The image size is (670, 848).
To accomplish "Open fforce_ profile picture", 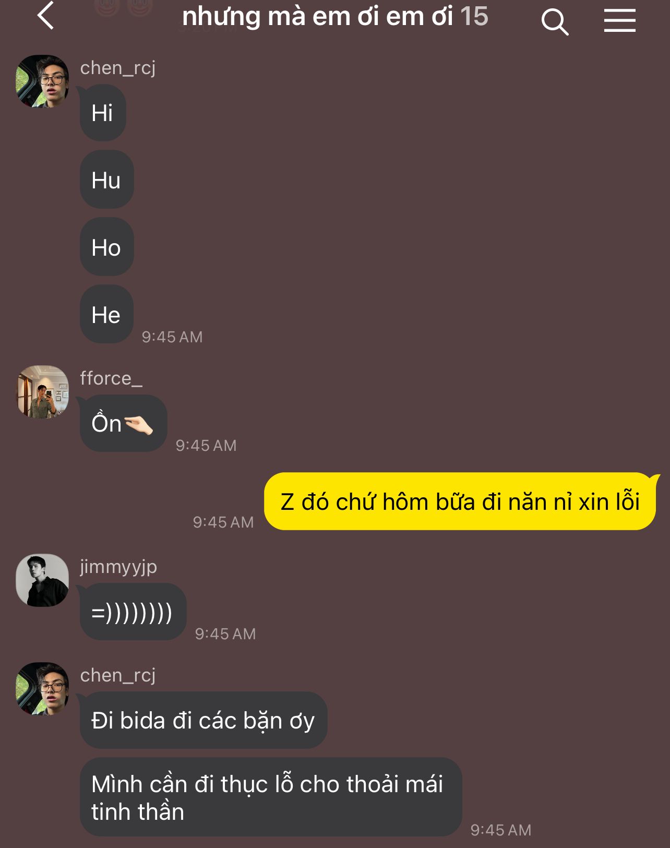I will tap(43, 392).
